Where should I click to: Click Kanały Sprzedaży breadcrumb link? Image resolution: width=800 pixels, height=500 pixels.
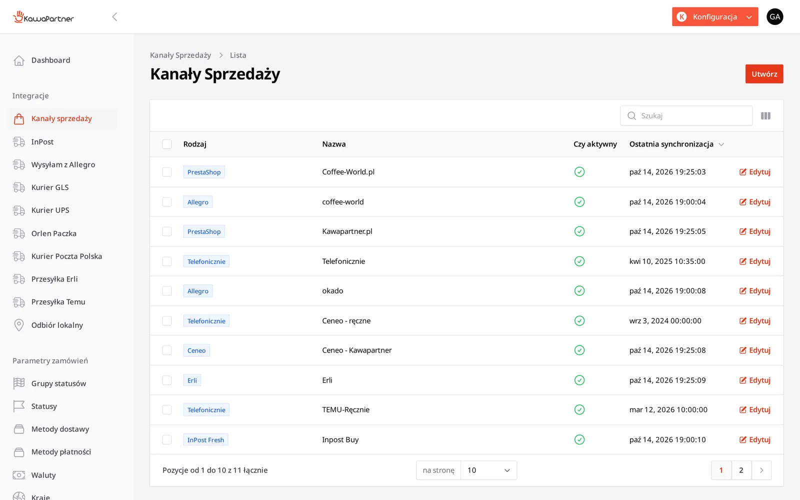180,55
